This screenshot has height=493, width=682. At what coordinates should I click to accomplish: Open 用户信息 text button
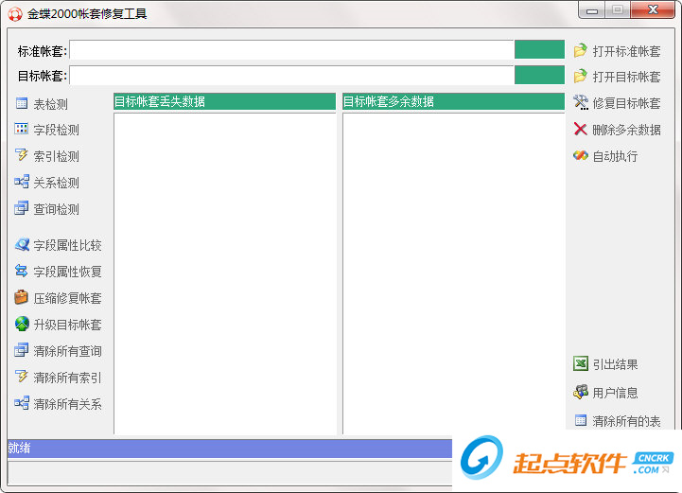(x=616, y=393)
